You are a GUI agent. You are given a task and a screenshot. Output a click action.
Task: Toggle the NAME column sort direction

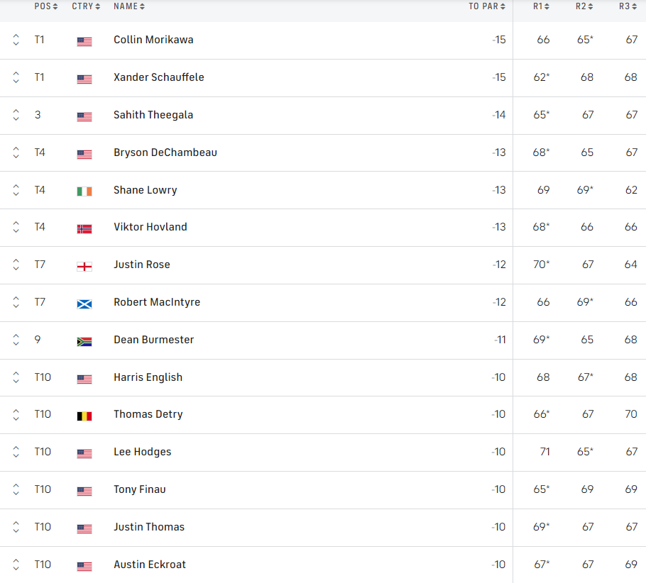pyautogui.click(x=143, y=6)
